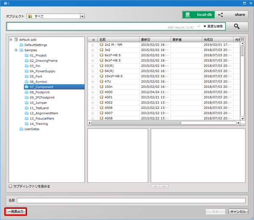
Task: Click the component icon for 4000
Action: point(101,92)
